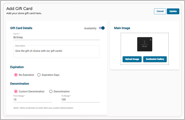Screen dimensions: 185x120
Task: Click the Main Image section heading
Action: 122,28
